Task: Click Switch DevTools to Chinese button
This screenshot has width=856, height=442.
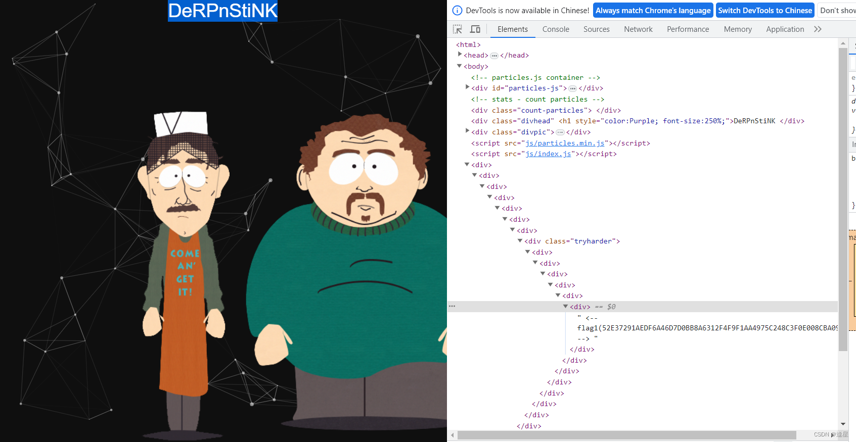Action: pos(765,11)
